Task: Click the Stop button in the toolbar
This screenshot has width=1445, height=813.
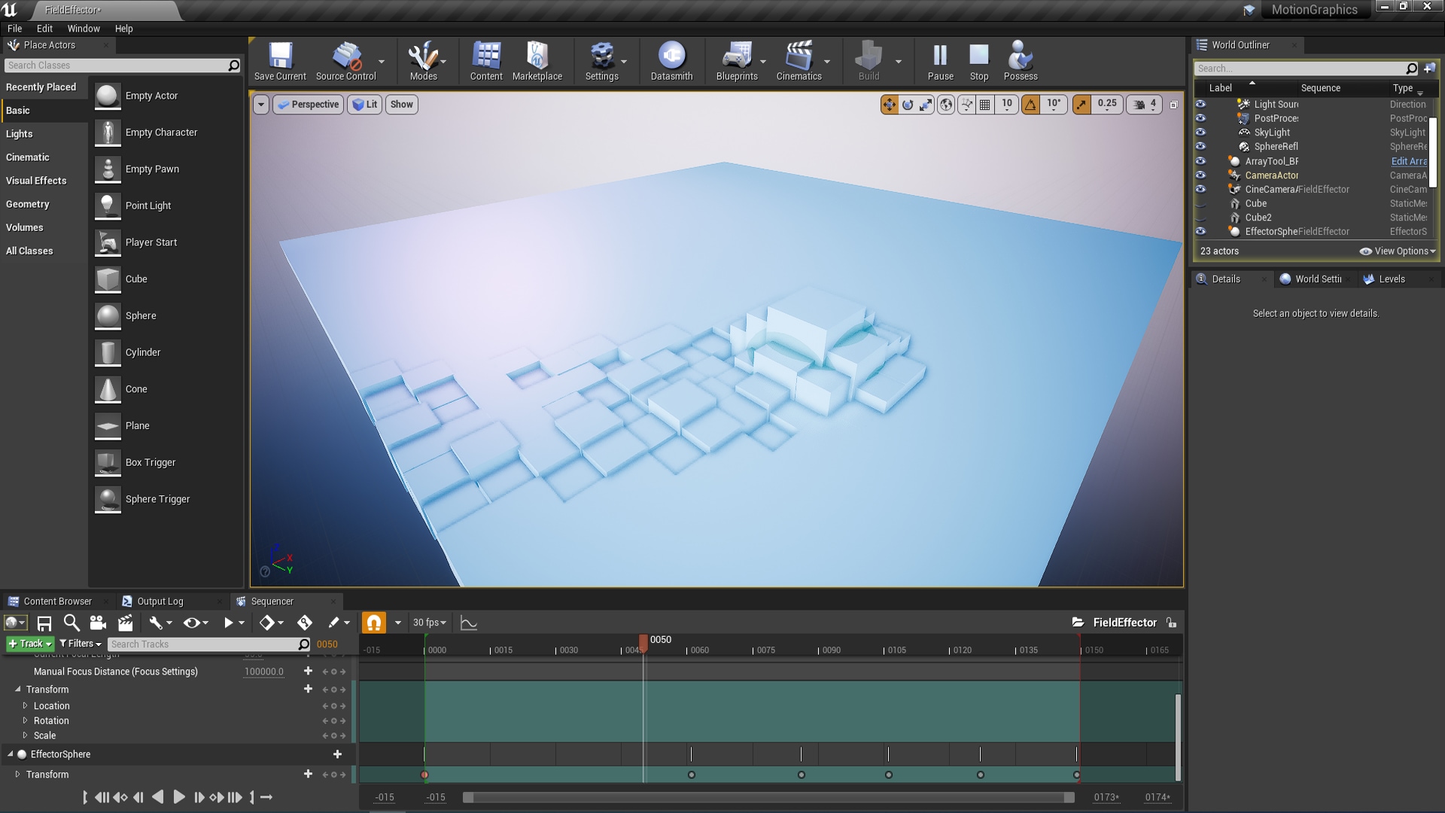Action: coord(978,60)
